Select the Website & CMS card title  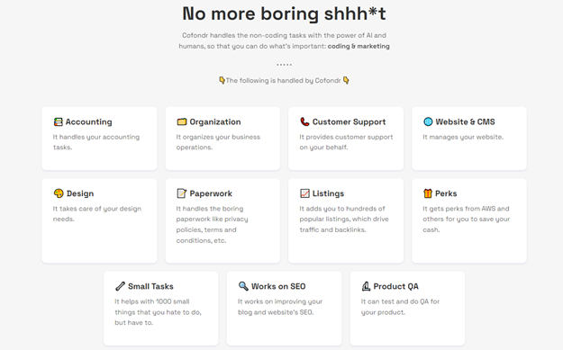coord(466,122)
